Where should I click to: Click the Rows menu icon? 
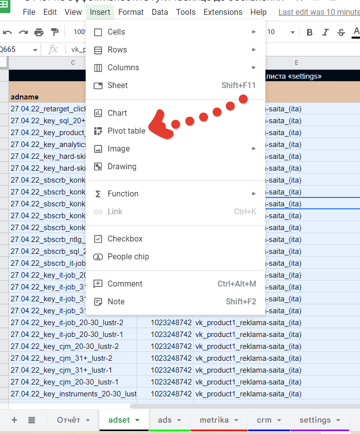98,50
